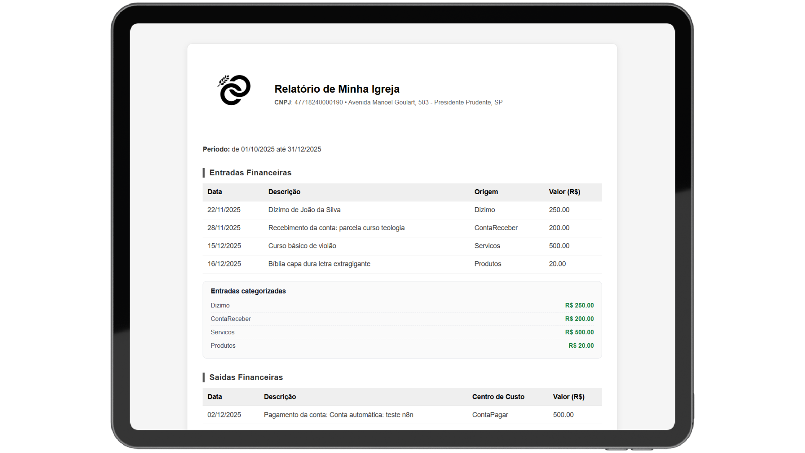Click the Data column header in Entradas
Screen dimensions: 805x453
215,192
